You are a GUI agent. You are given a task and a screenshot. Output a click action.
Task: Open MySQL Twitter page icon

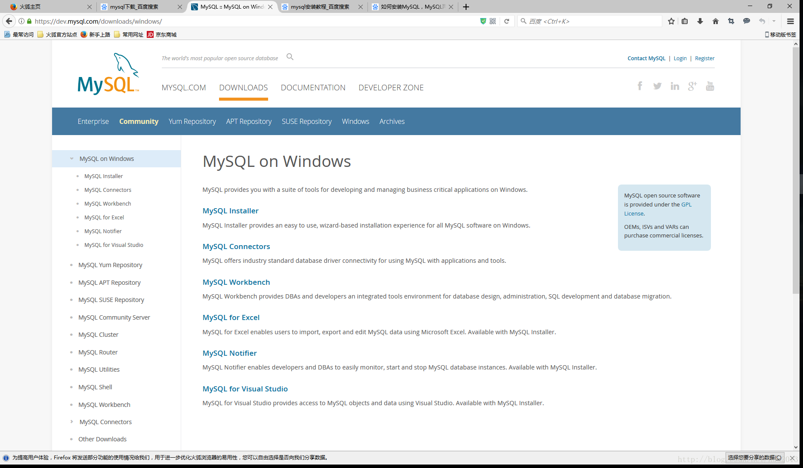(657, 86)
